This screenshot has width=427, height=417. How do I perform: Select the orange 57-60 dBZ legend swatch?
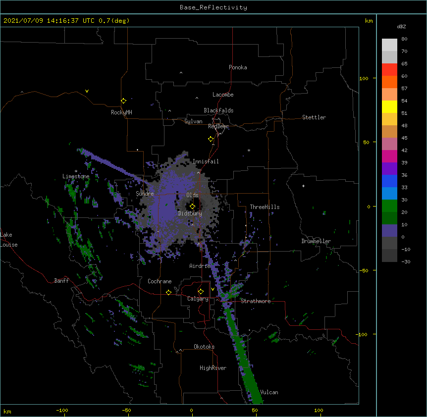(389, 82)
